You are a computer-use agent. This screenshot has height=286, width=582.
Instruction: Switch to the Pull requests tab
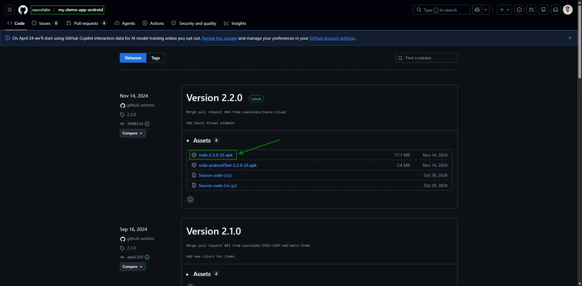click(86, 23)
